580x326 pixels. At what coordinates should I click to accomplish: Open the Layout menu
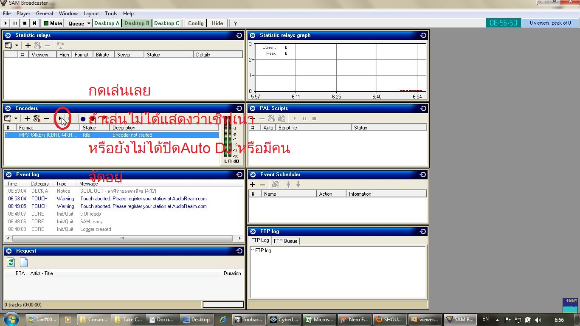point(91,14)
